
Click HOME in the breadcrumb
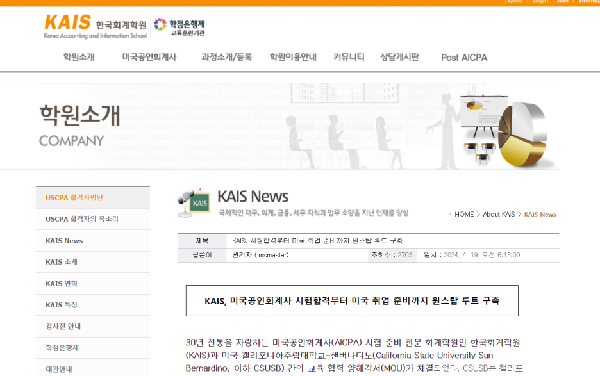click(464, 214)
